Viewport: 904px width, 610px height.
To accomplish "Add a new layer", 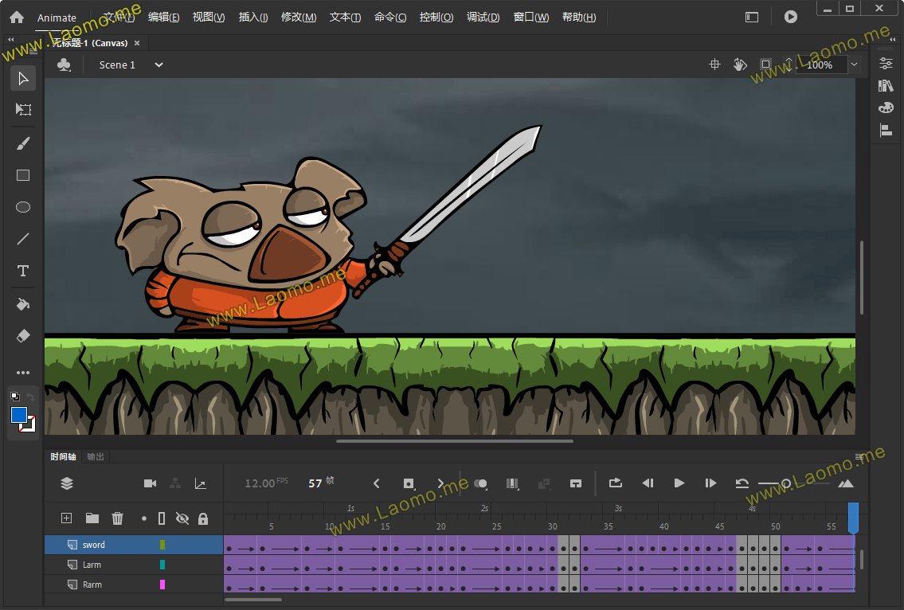I will tap(67, 518).
